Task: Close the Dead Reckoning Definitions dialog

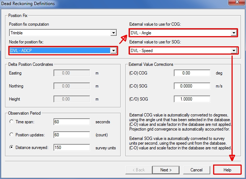Action: (x=237, y=2)
